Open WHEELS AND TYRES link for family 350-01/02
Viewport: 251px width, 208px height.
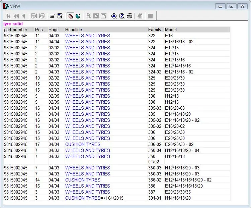pos(88,156)
